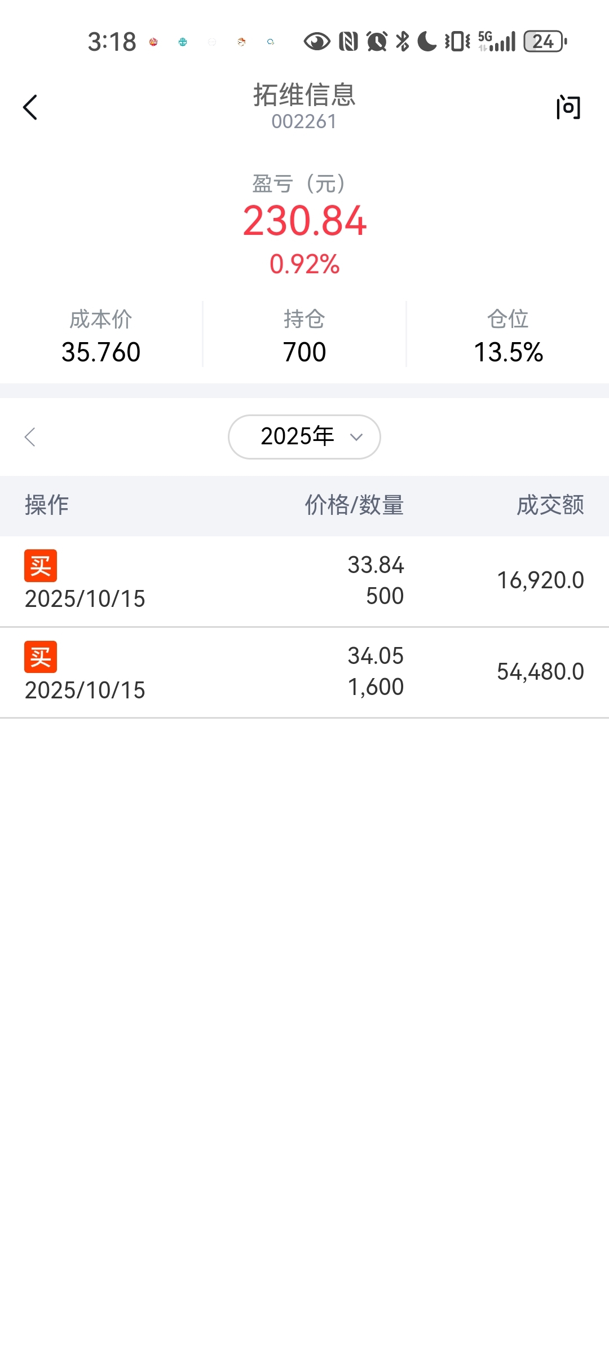The width and height of the screenshot is (609, 1355).
Task: Open the 2025年 year dropdown
Action: [x=304, y=437]
